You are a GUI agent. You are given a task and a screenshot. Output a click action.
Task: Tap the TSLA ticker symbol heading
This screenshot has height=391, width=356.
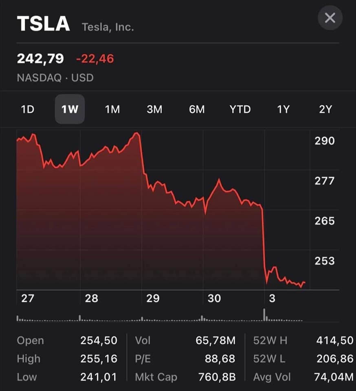click(x=43, y=24)
